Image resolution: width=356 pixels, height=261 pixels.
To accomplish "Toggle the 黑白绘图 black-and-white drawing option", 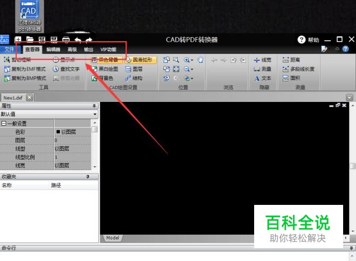I will [x=105, y=69].
